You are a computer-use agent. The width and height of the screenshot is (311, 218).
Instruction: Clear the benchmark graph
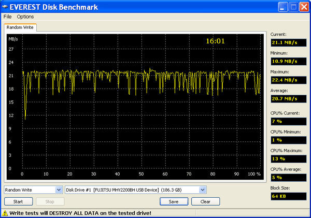[205, 201]
